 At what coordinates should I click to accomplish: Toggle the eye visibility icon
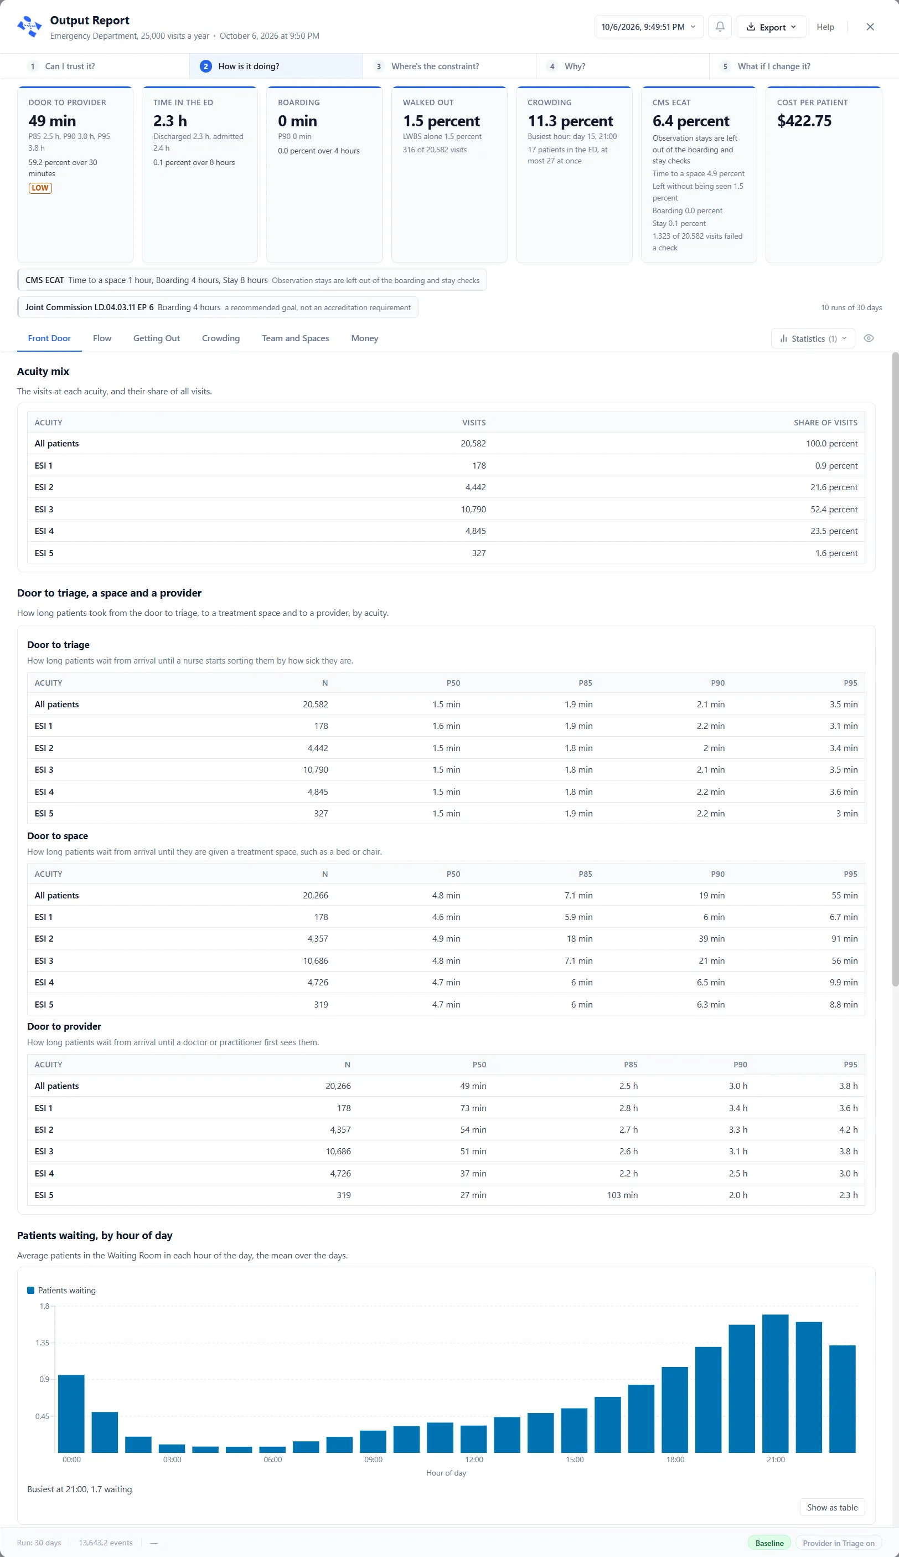[869, 338]
